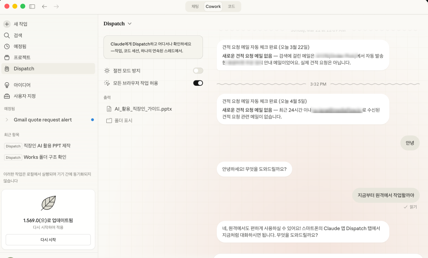Viewport: 428px width, 258px height.
Task: Enable 절전 모드 방지 switch
Action: point(198,71)
